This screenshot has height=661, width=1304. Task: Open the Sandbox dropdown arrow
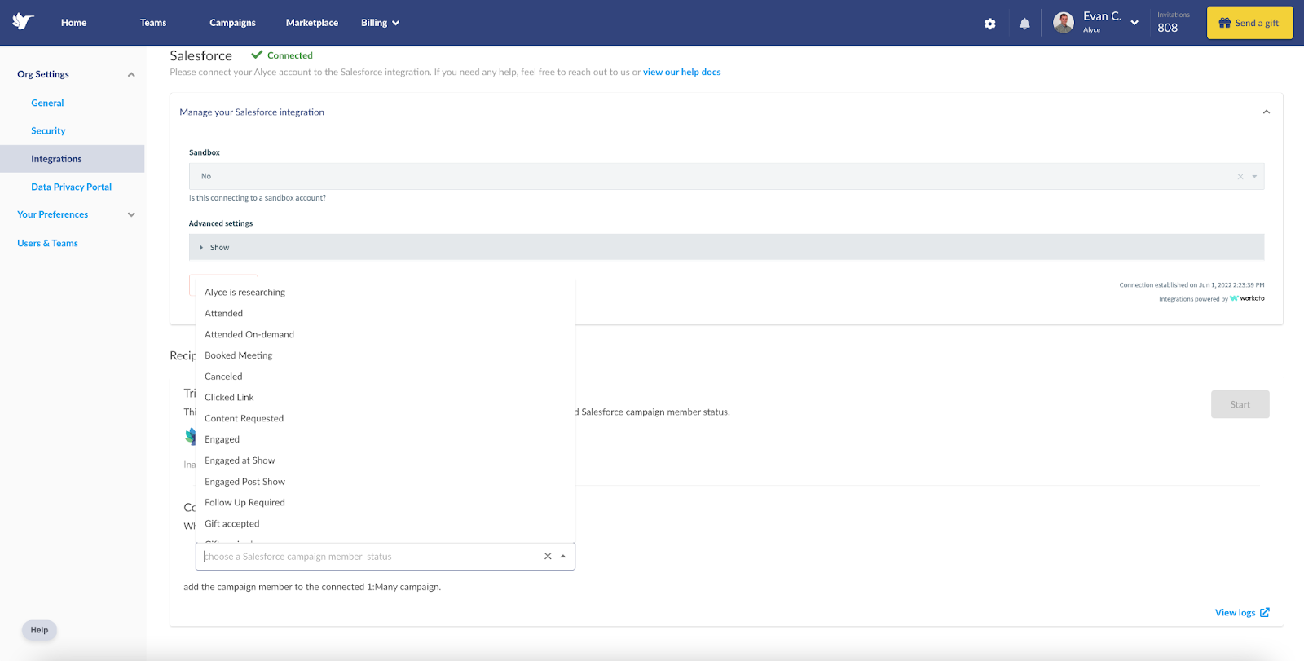click(1254, 177)
